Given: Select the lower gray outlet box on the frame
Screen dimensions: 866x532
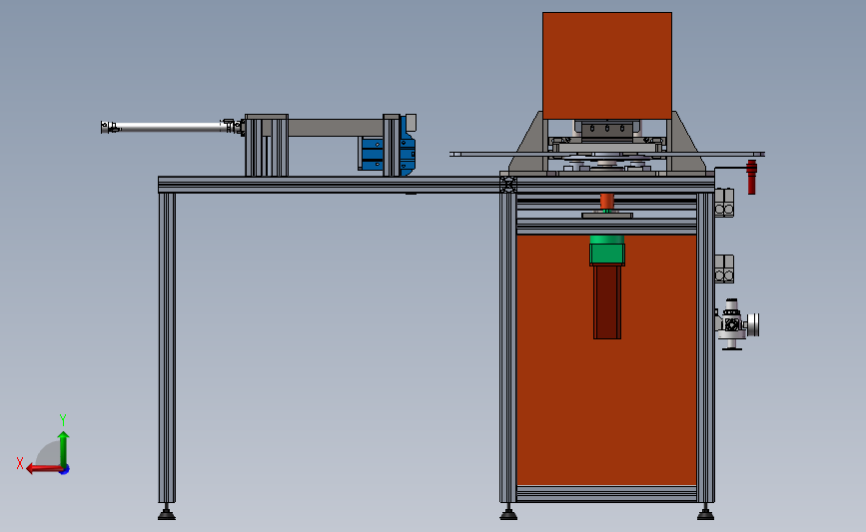Looking at the screenshot, I should point(724,268).
